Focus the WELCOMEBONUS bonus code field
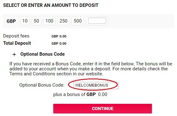The image size is (177, 116). (96, 85)
